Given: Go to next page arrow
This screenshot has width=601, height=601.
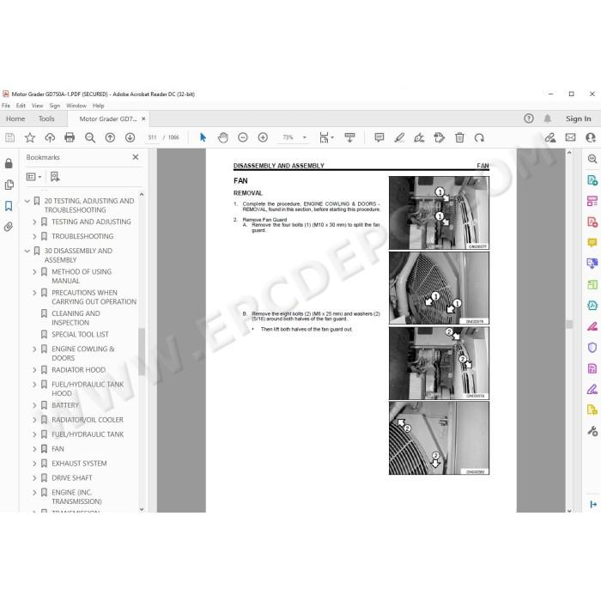Looking at the screenshot, I should pyautogui.click(x=130, y=137).
